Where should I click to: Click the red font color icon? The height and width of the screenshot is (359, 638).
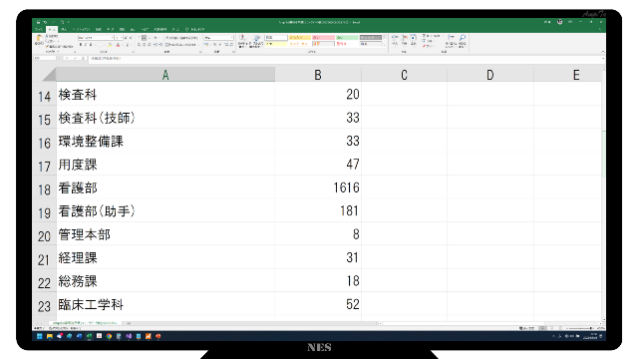[x=118, y=45]
